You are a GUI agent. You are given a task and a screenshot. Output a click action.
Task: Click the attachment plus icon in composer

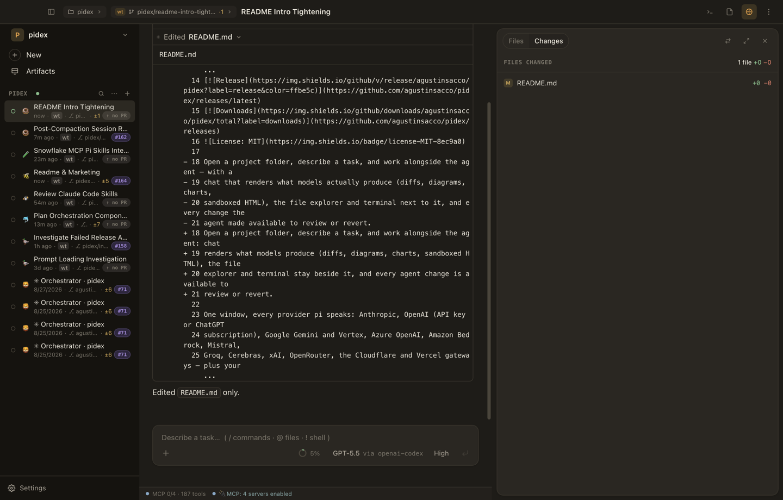pos(166,453)
